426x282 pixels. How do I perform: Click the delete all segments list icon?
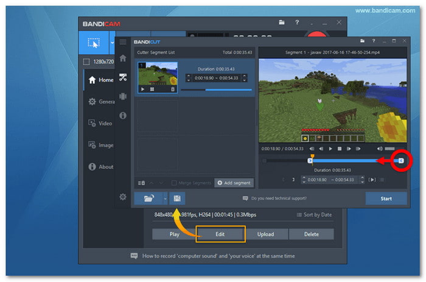(141, 183)
